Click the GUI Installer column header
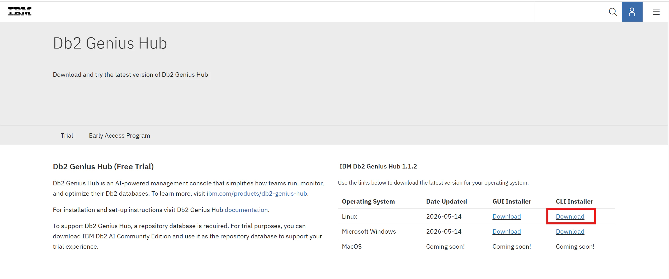This screenshot has width=669, height=279. tap(512, 201)
